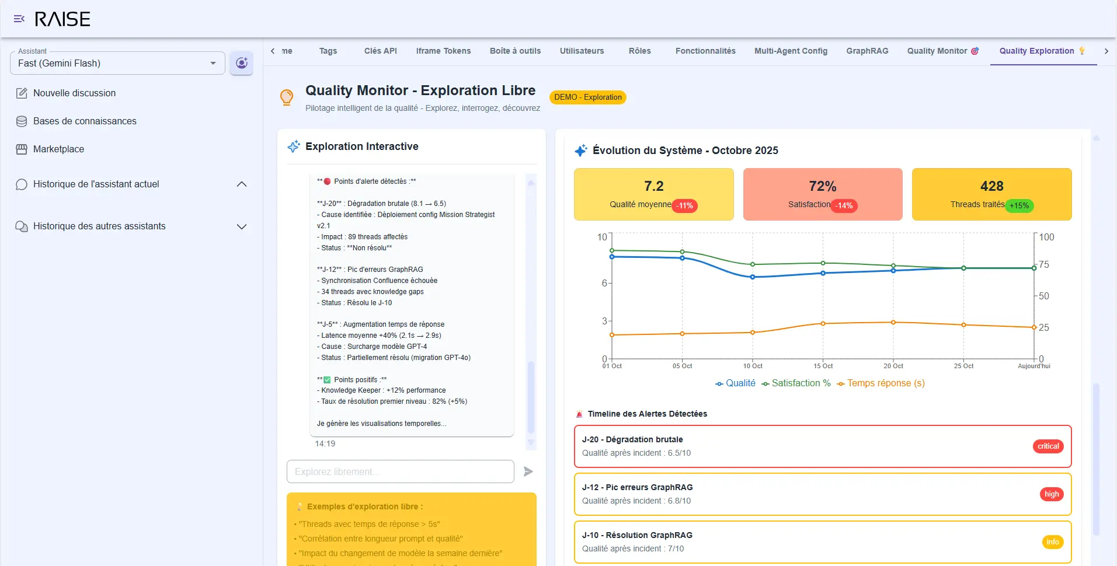The width and height of the screenshot is (1117, 566).
Task: Focus the Explorez librement input field
Action: pos(400,471)
